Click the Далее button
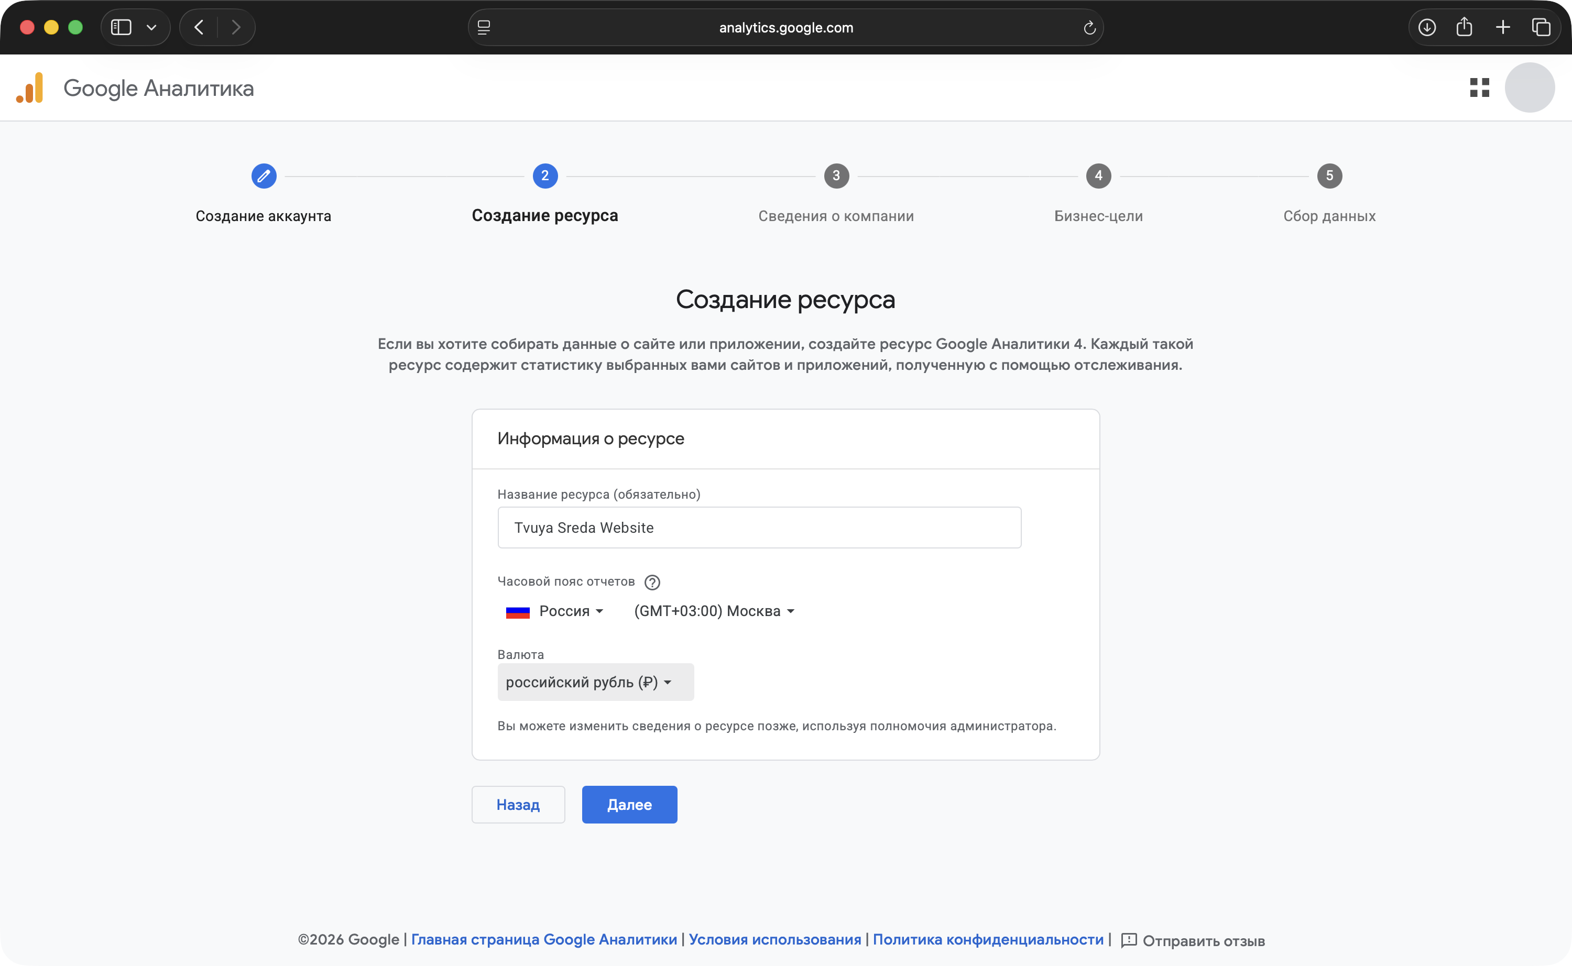Screen dimensions: 1572x966 (629, 804)
